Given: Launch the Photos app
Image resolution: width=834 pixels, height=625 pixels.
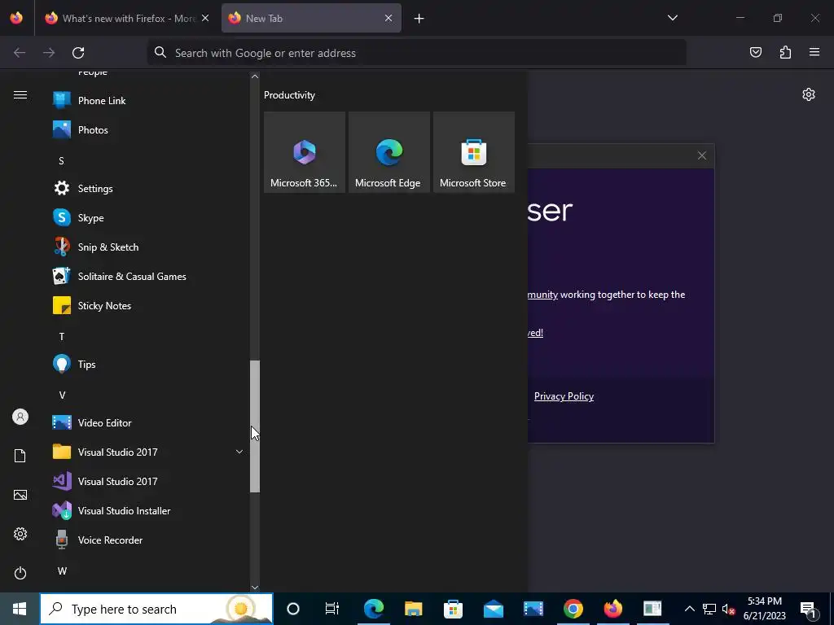Looking at the screenshot, I should 149,129.
